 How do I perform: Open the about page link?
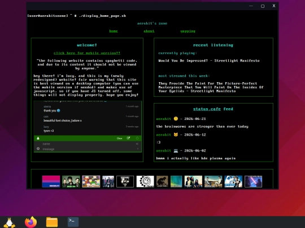(149, 31)
